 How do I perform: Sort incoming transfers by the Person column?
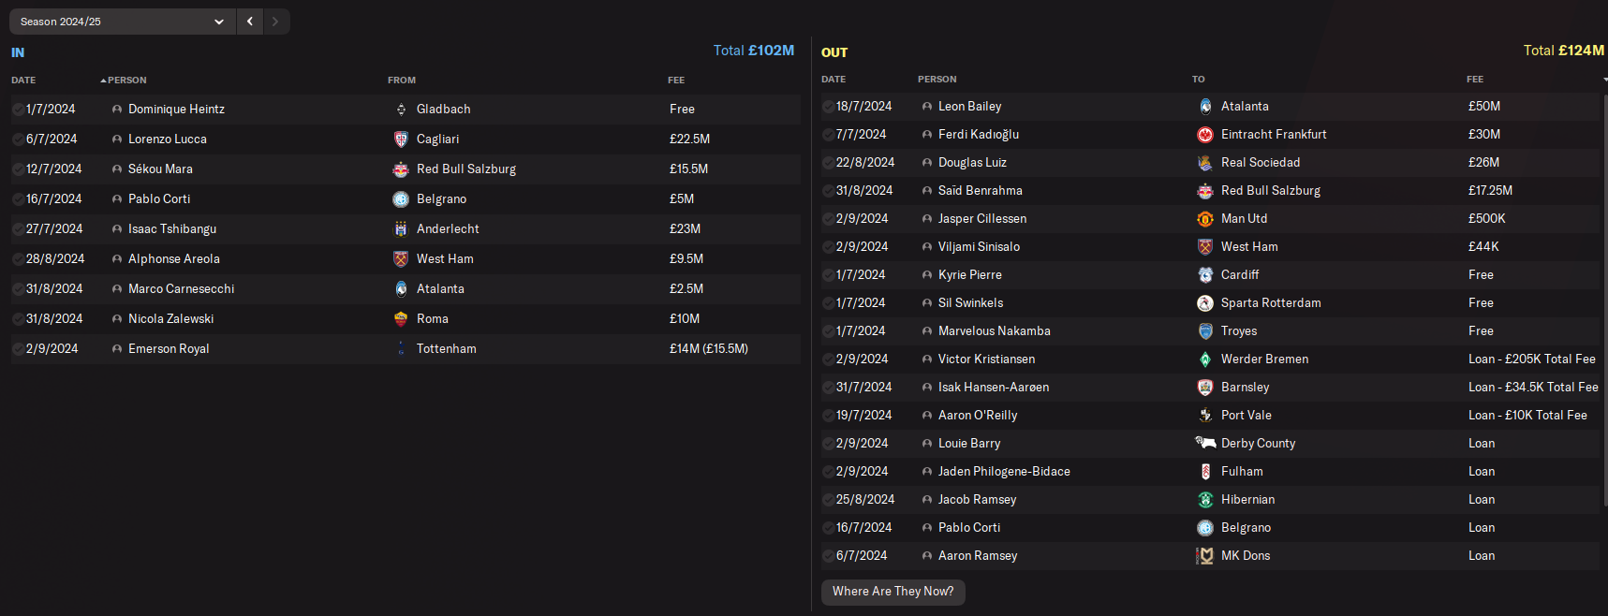126,81
